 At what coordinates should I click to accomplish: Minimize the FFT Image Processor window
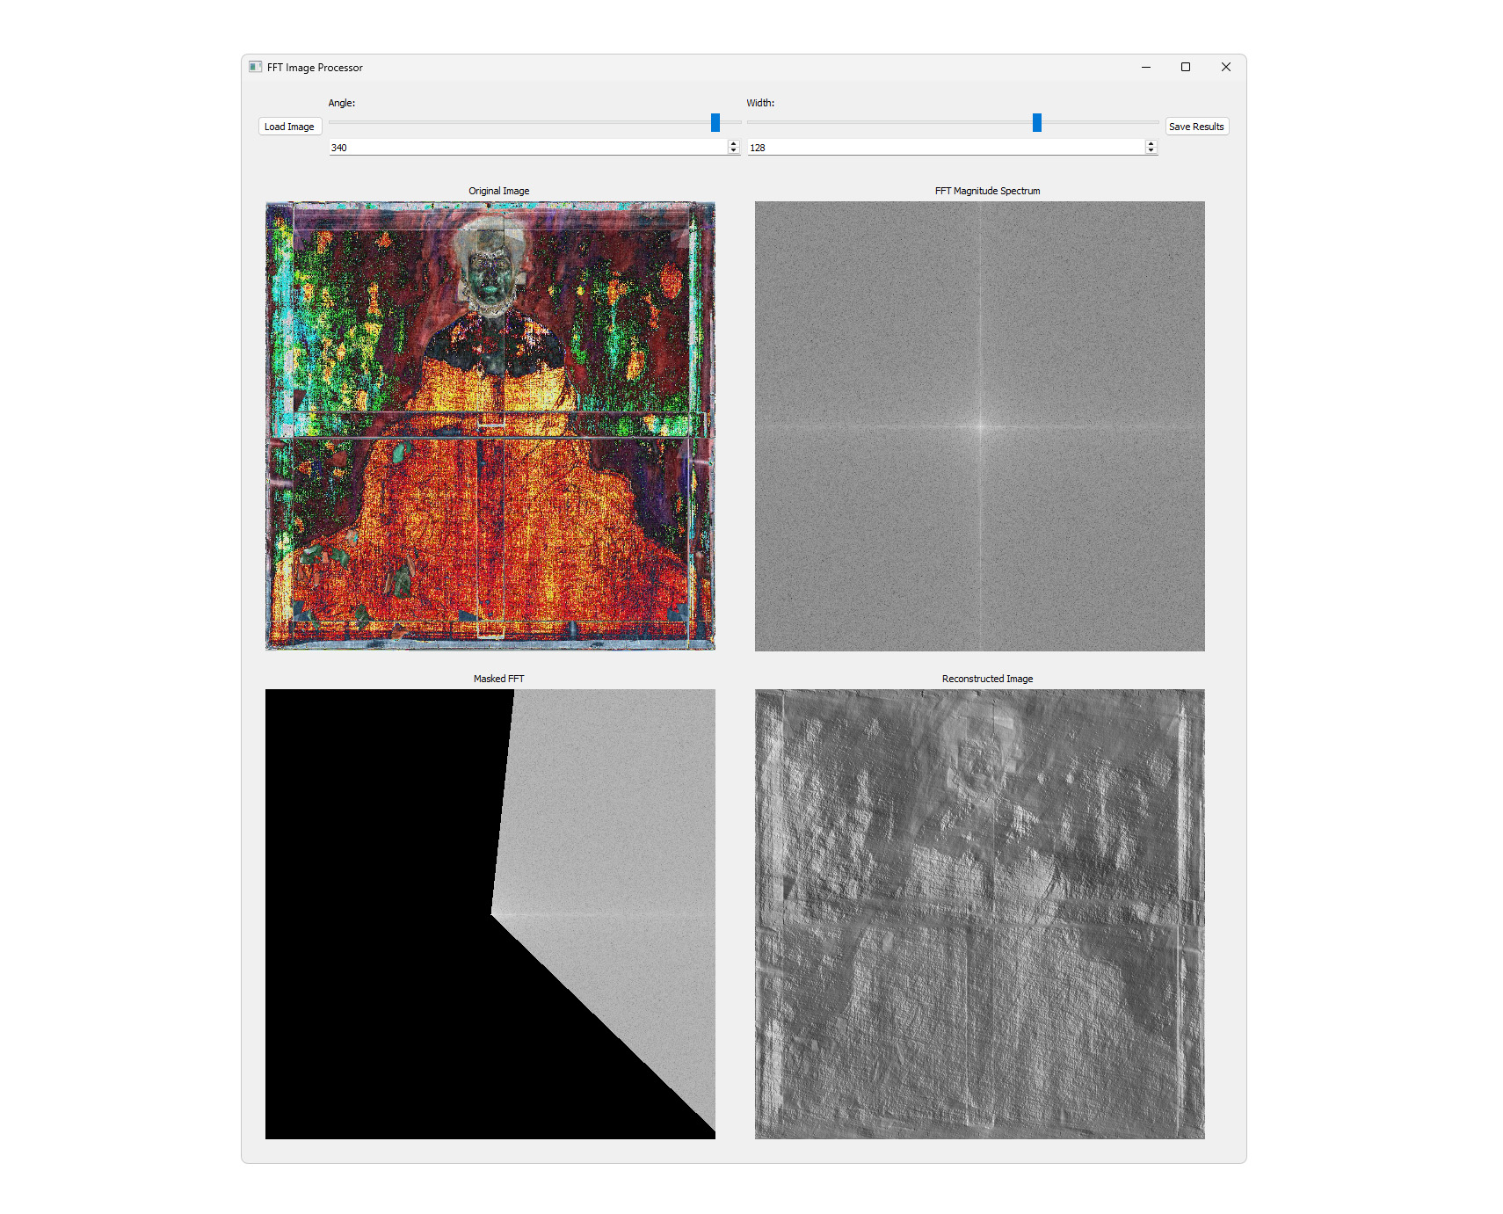(1145, 67)
